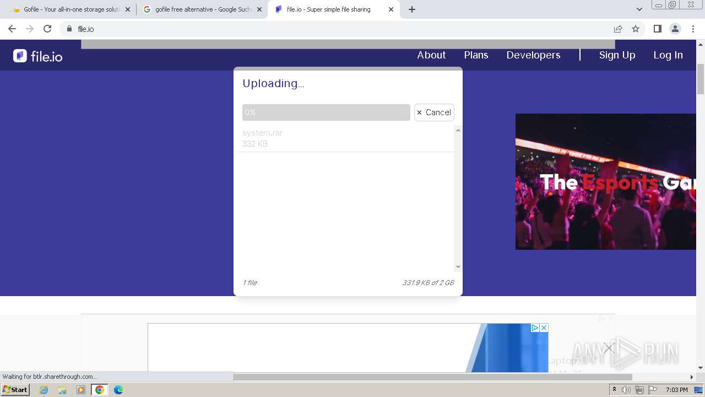
Task: Open the About page
Action: click(431, 55)
